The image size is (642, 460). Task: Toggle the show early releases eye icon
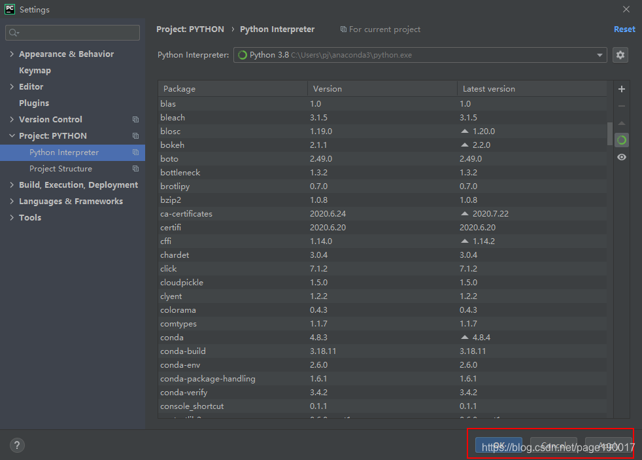click(x=622, y=157)
